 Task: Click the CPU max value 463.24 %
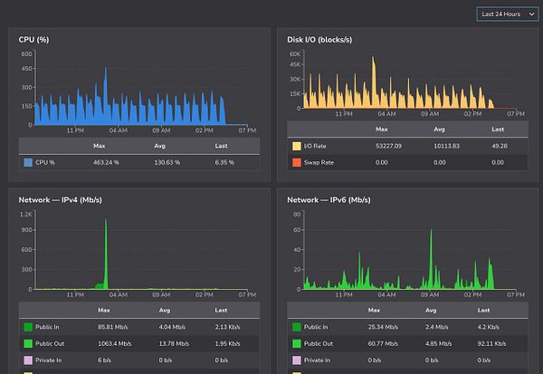pyautogui.click(x=106, y=162)
